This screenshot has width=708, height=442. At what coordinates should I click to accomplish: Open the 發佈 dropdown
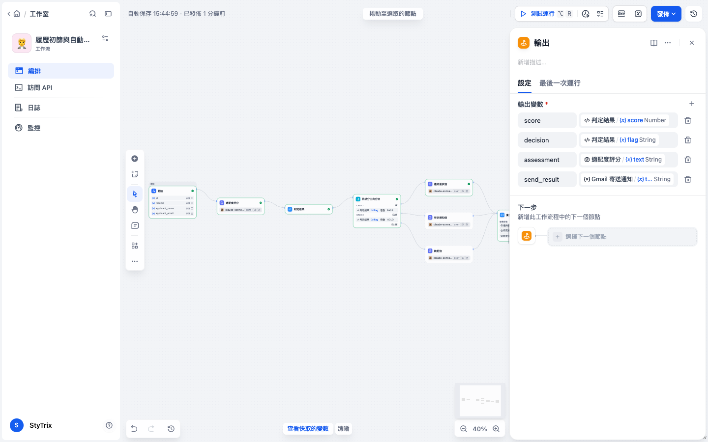click(x=666, y=14)
